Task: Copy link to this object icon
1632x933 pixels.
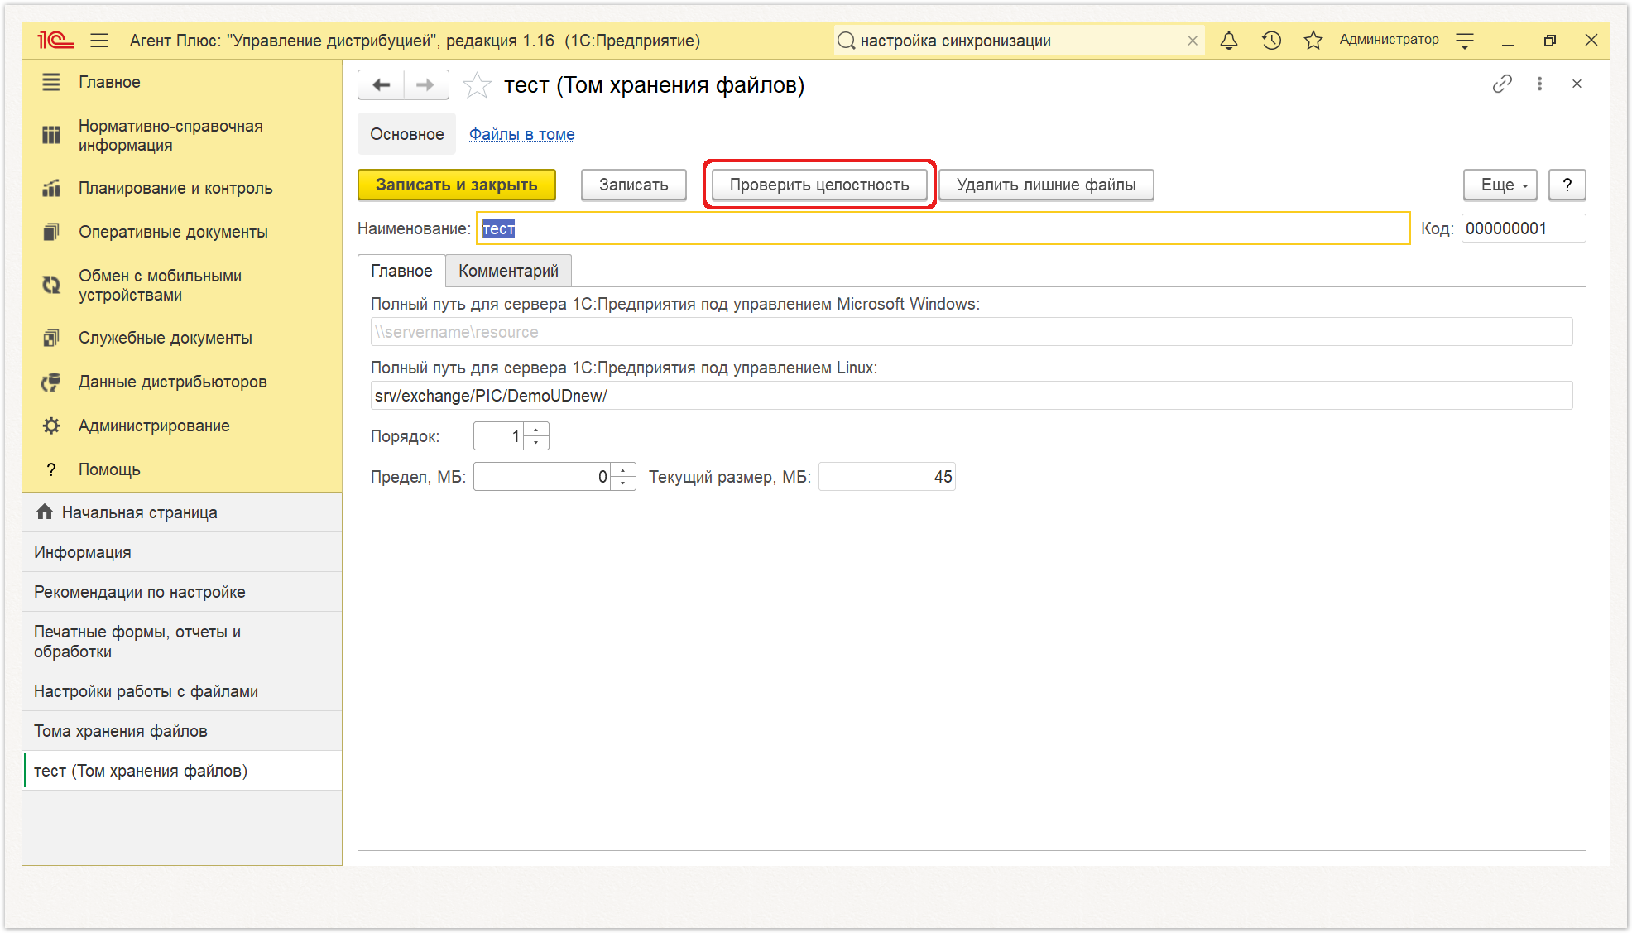Action: coord(1502,84)
